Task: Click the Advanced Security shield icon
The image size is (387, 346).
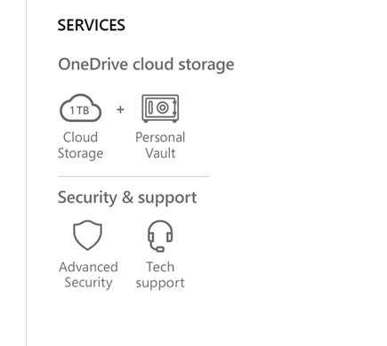Action: [87, 235]
